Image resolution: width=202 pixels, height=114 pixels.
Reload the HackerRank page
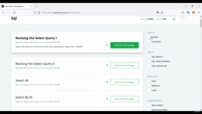coord(14,13)
